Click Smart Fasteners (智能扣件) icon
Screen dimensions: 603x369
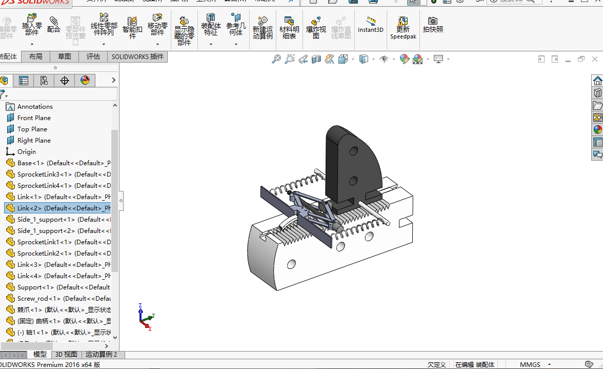(132, 27)
